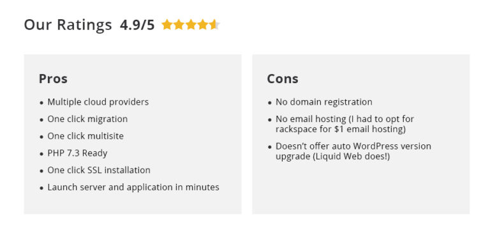
Task: Click the first gold rating star
Action: (x=167, y=24)
